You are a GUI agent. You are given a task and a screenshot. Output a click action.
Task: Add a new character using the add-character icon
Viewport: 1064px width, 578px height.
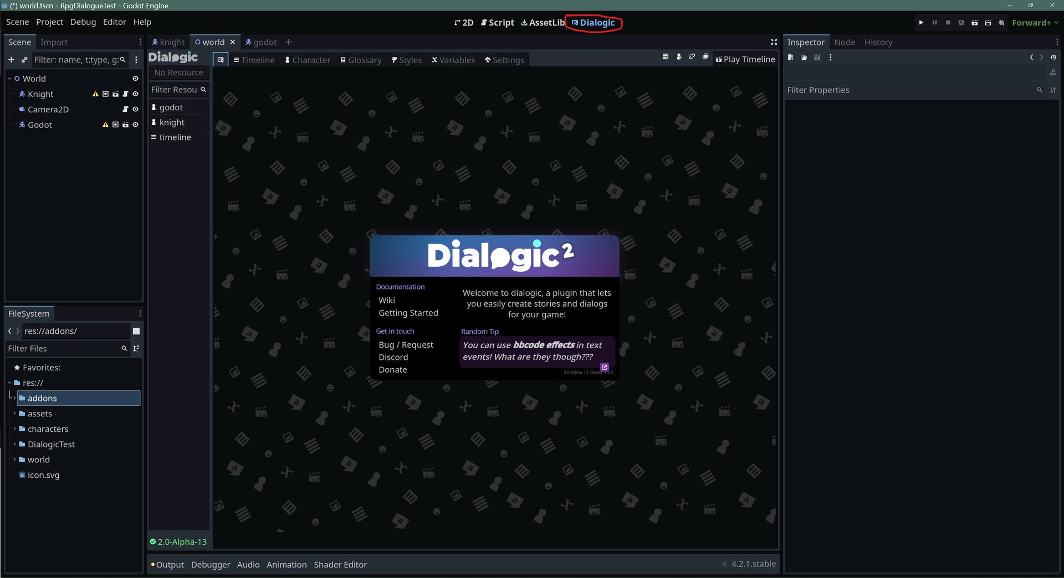point(679,57)
